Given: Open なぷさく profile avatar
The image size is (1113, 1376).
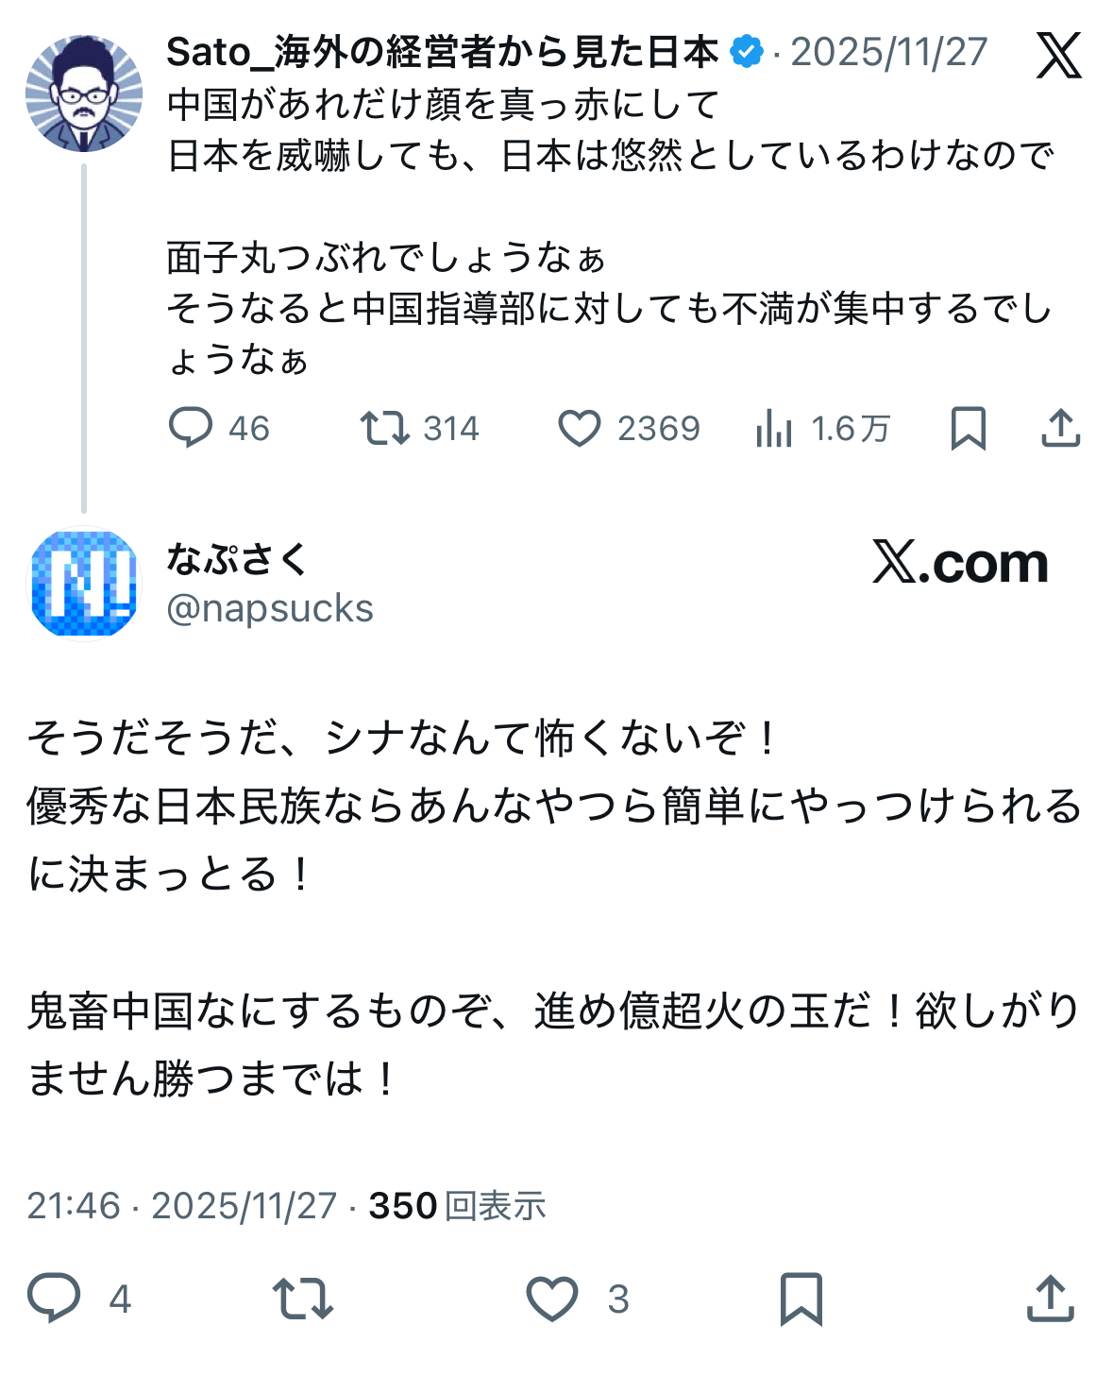Looking at the screenshot, I should (84, 583).
